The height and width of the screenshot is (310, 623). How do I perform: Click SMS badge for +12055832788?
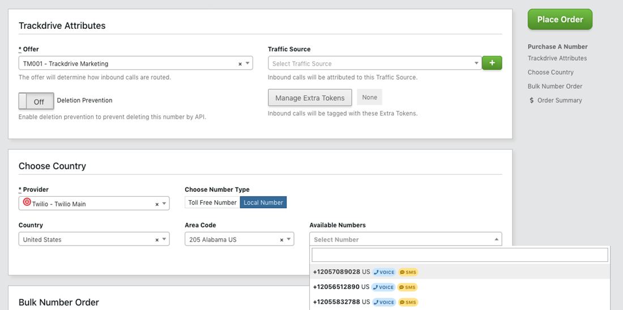point(408,302)
